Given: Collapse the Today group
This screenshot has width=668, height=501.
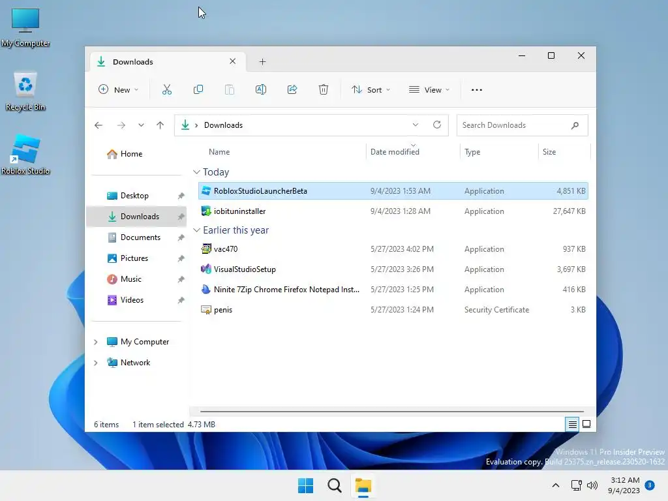Looking at the screenshot, I should point(196,172).
